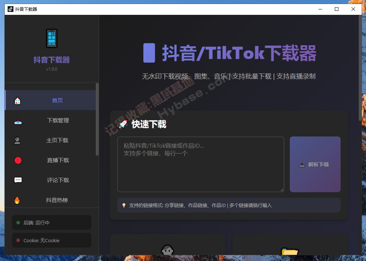This screenshot has width=366, height=261.
Task: Switch to the 抖音热榜 page
Action: 57,200
